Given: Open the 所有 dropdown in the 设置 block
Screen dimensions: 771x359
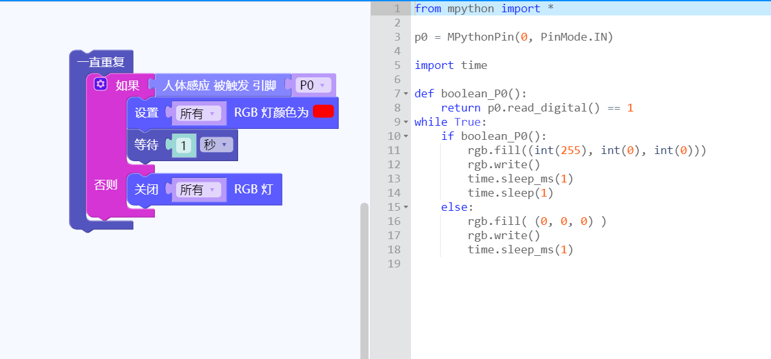Looking at the screenshot, I should (x=198, y=113).
